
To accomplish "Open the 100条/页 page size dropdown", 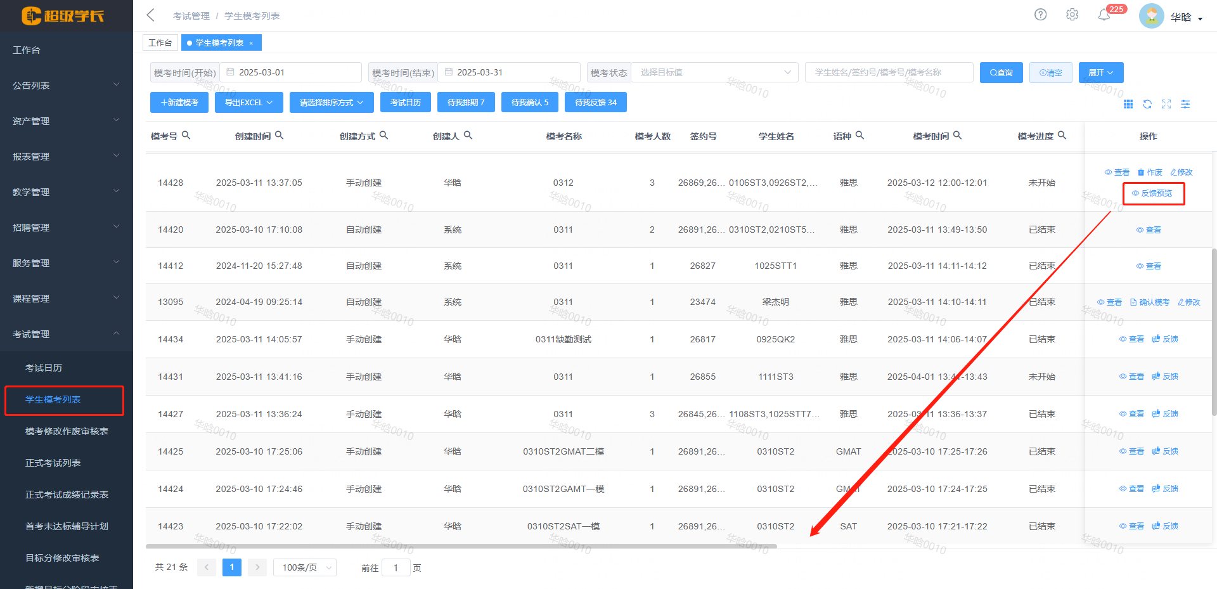I will [x=304, y=567].
